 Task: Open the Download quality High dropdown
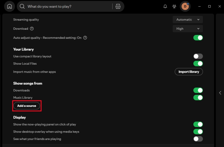pyautogui.click(x=188, y=29)
